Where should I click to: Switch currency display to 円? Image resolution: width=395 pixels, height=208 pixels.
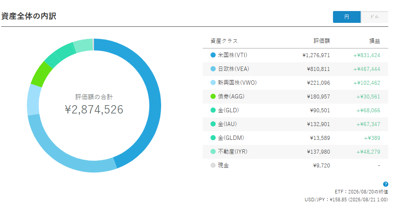point(347,17)
